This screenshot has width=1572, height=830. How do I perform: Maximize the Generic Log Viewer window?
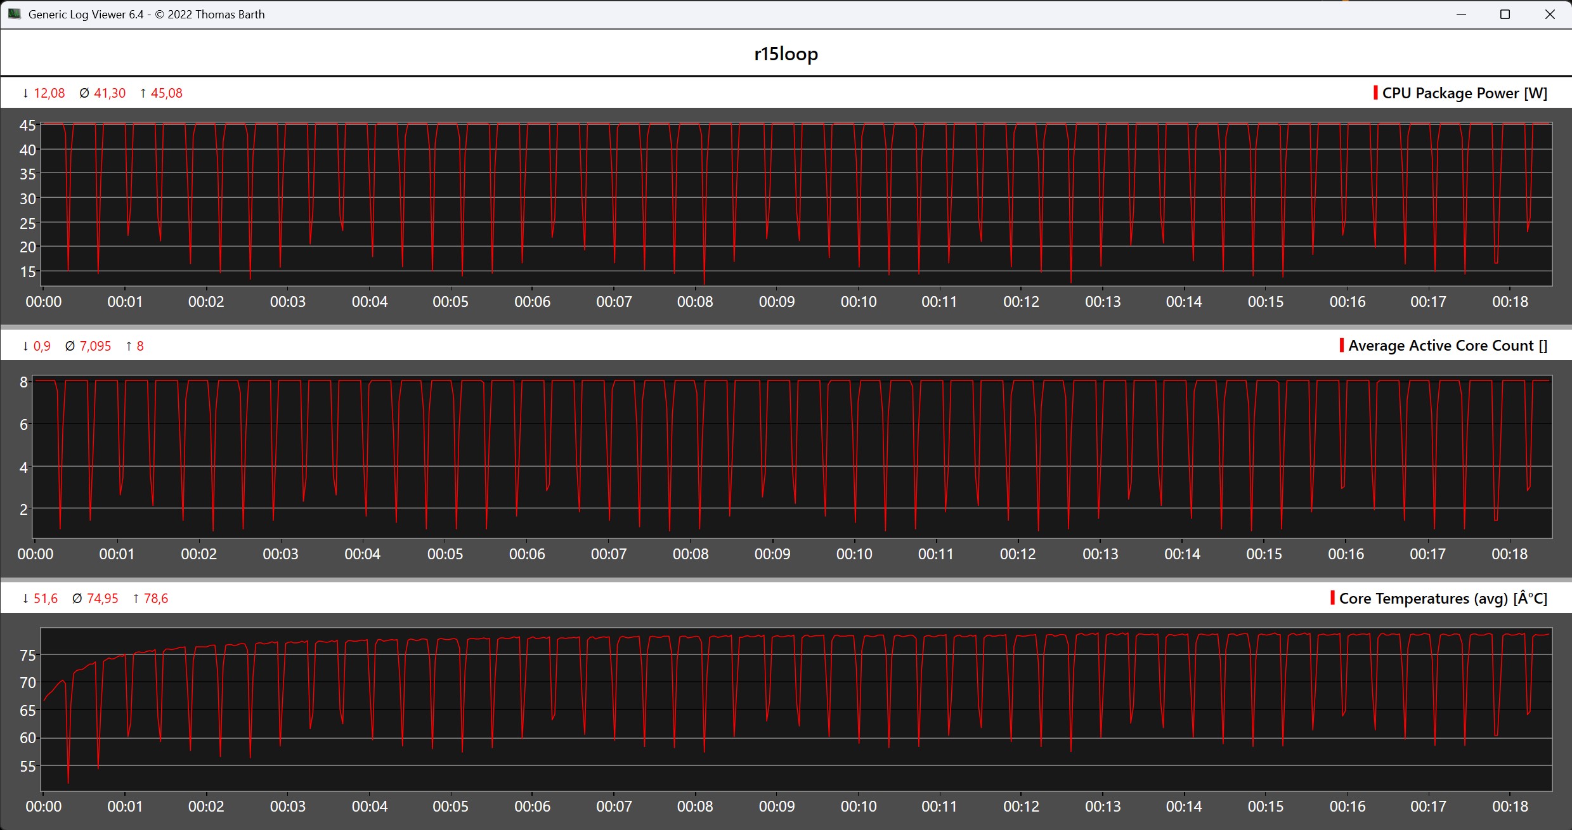1505,14
